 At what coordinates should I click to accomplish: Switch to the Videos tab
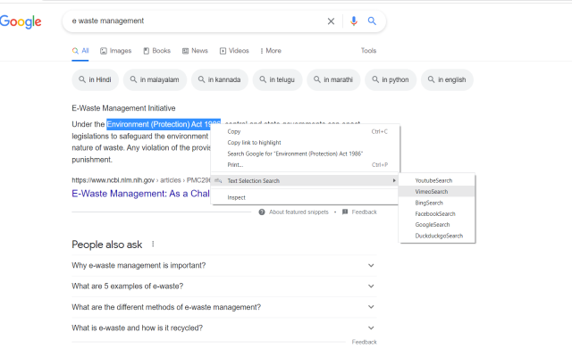pyautogui.click(x=234, y=51)
